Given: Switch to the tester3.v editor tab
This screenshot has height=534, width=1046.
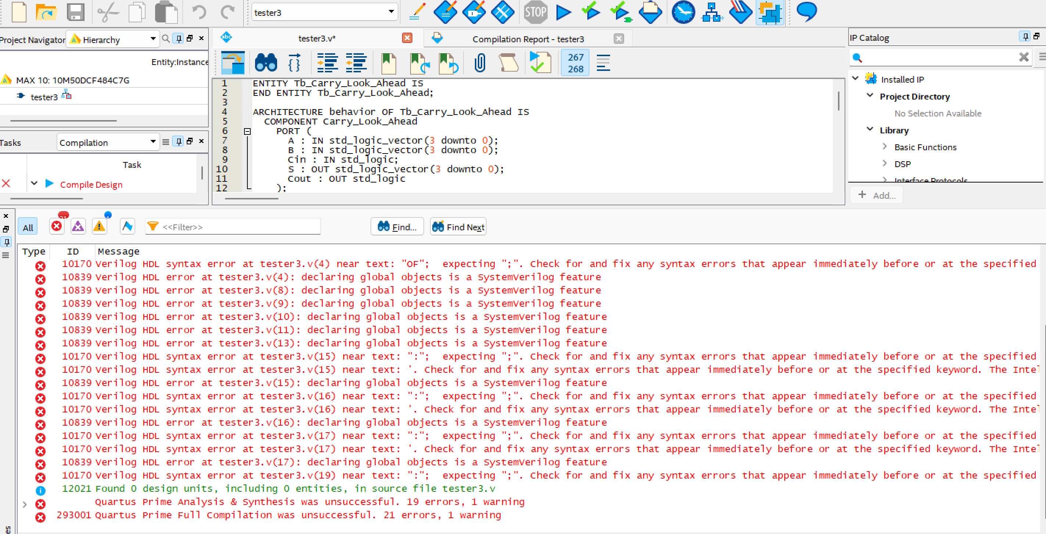Looking at the screenshot, I should click(x=316, y=39).
